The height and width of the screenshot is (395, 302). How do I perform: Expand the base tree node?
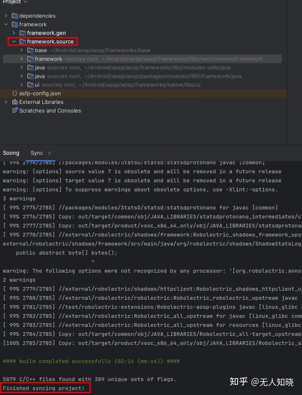point(21,50)
